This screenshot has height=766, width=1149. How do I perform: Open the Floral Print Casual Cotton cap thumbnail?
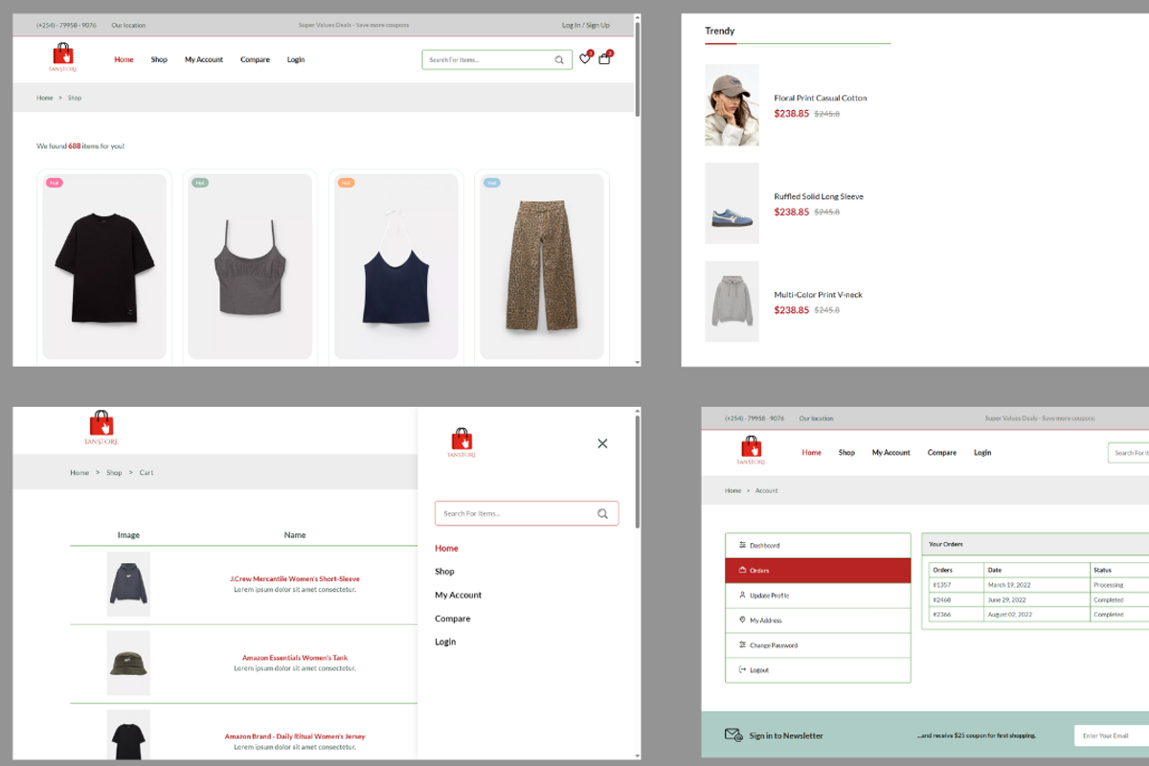pos(732,105)
